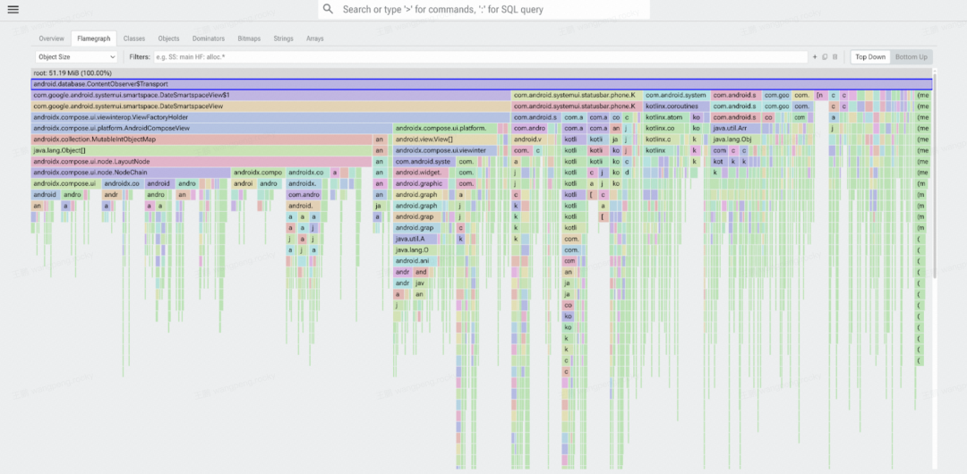Click the tan com.google.android.systemui.smartspace.DateSmartspaceView node
The width and height of the screenshot is (967, 474).
pos(270,106)
